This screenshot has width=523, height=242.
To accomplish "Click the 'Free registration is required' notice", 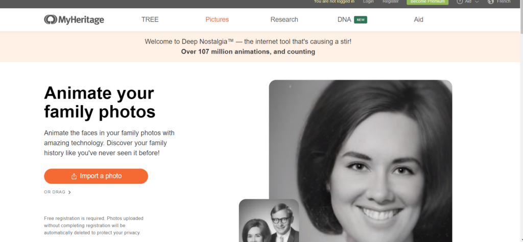I will (x=94, y=226).
